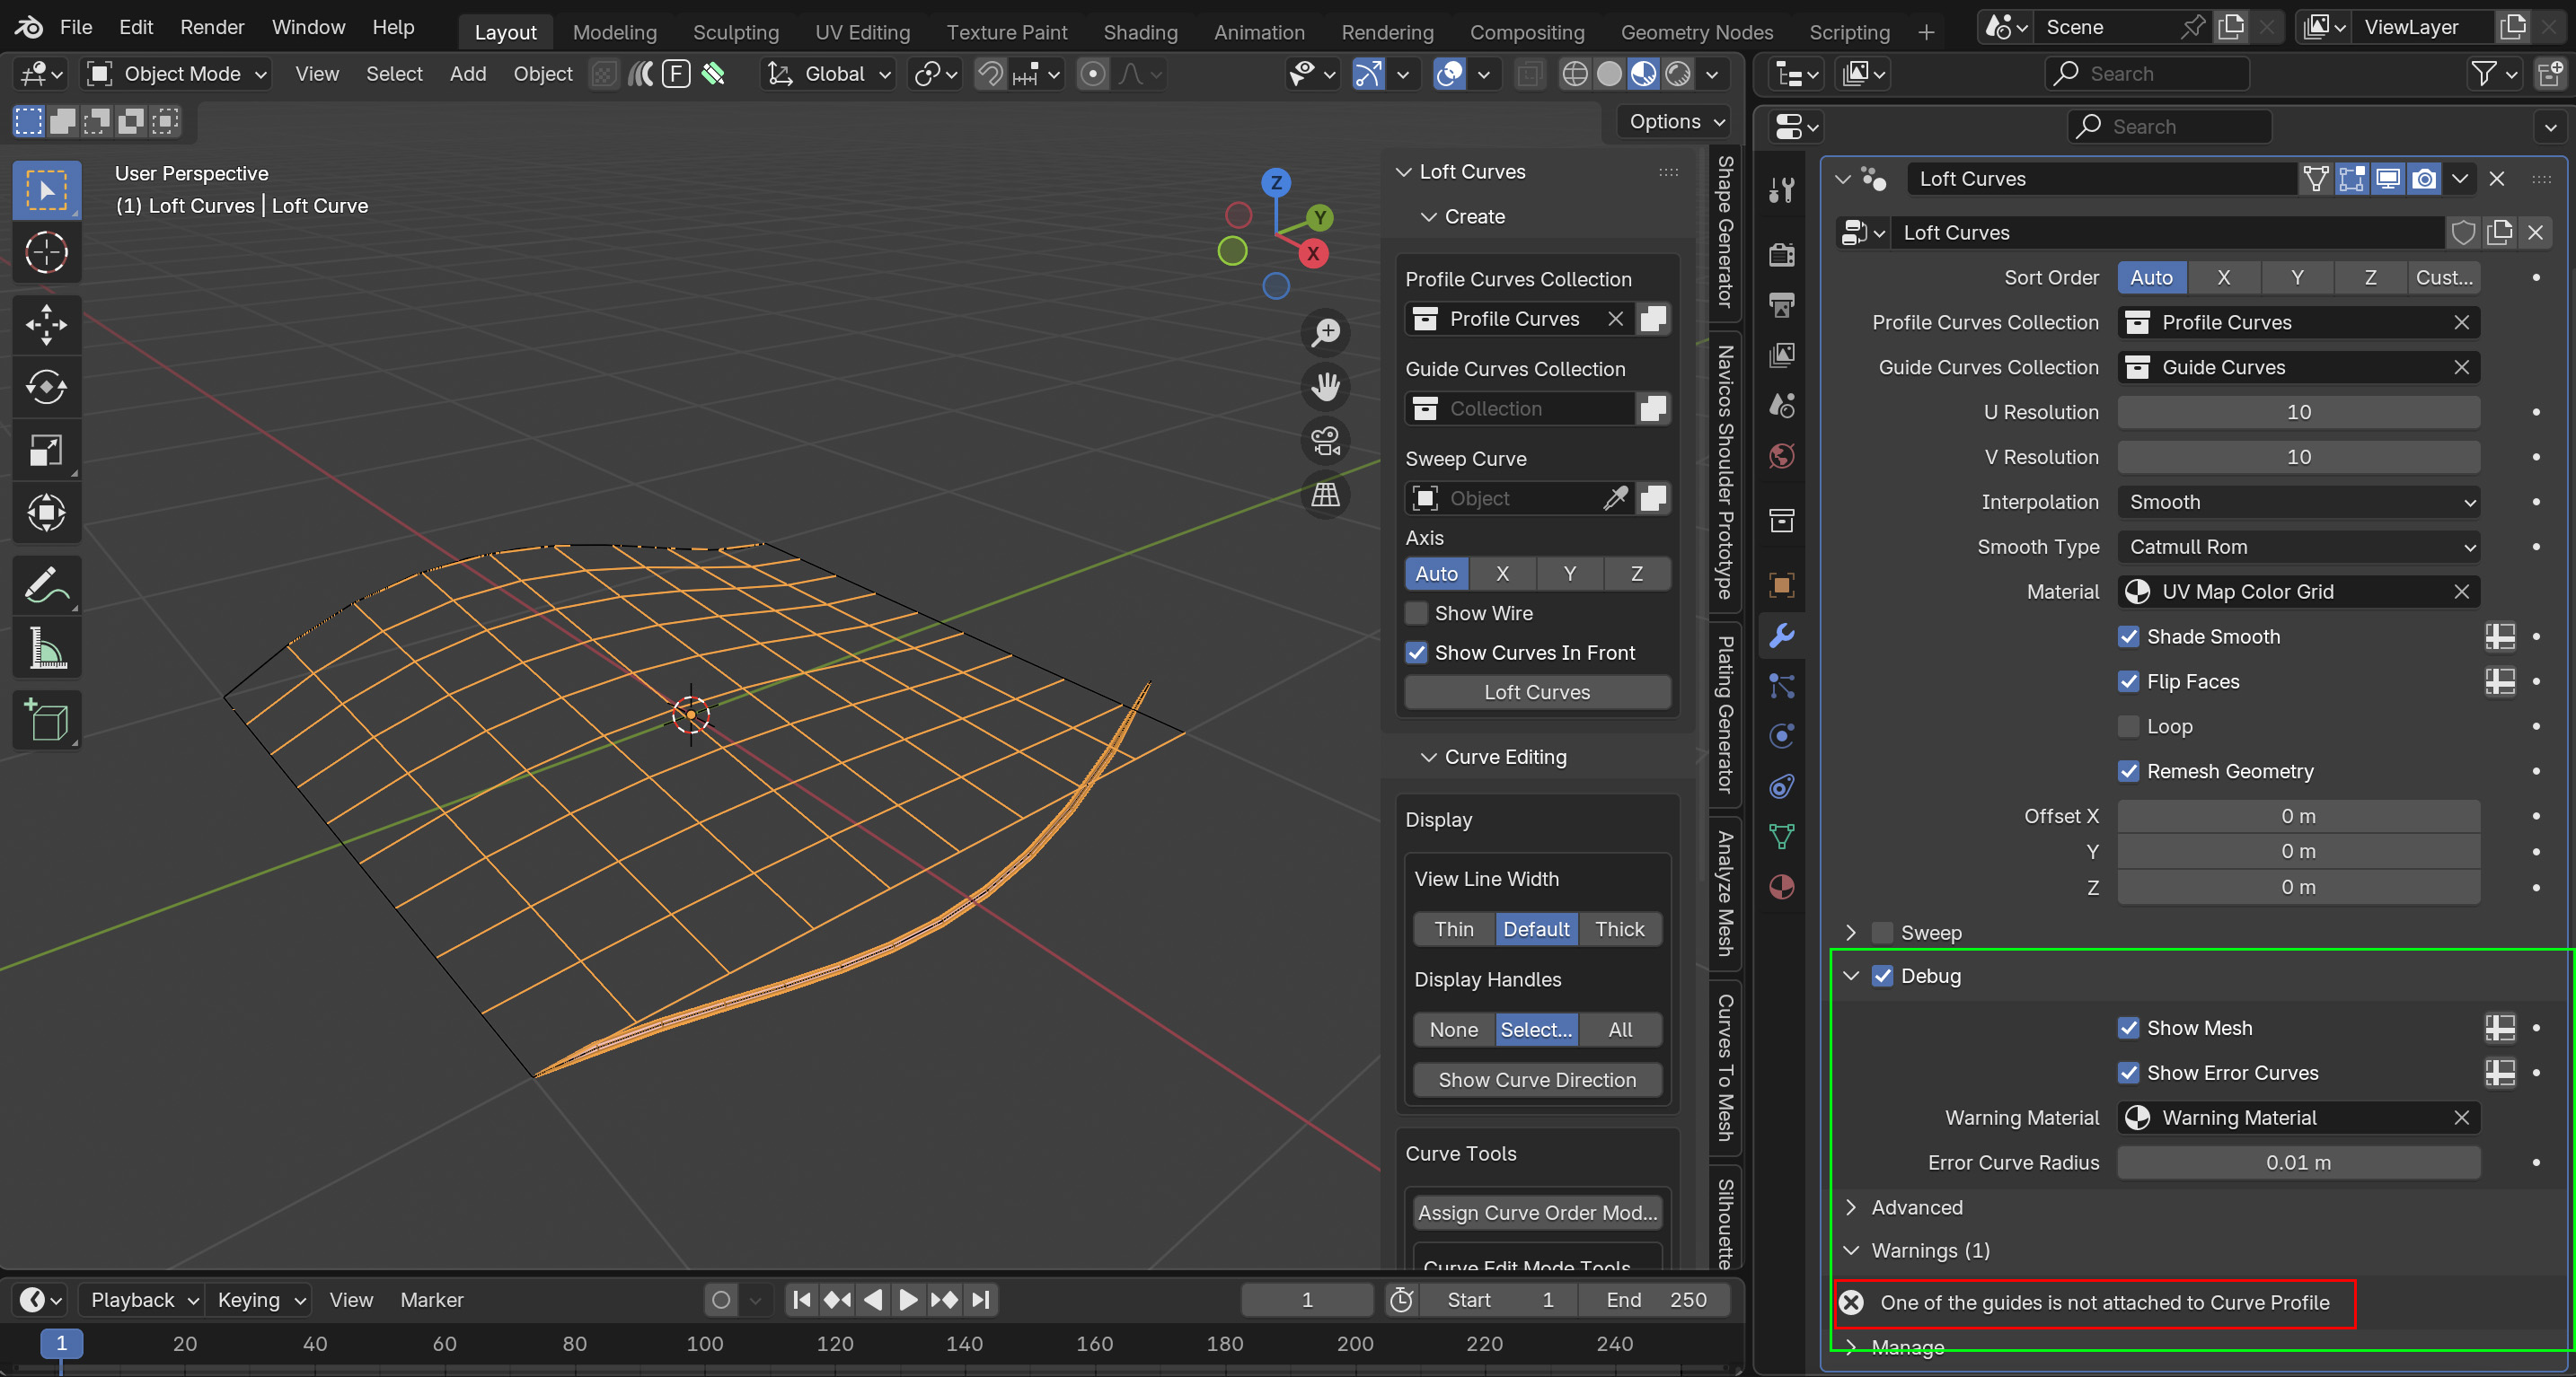Set Sort Order to Z
Viewport: 2576px width, 1377px height.
(2369, 276)
